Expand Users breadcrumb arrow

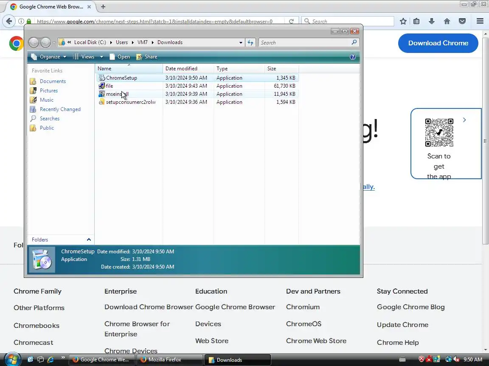coord(133,42)
